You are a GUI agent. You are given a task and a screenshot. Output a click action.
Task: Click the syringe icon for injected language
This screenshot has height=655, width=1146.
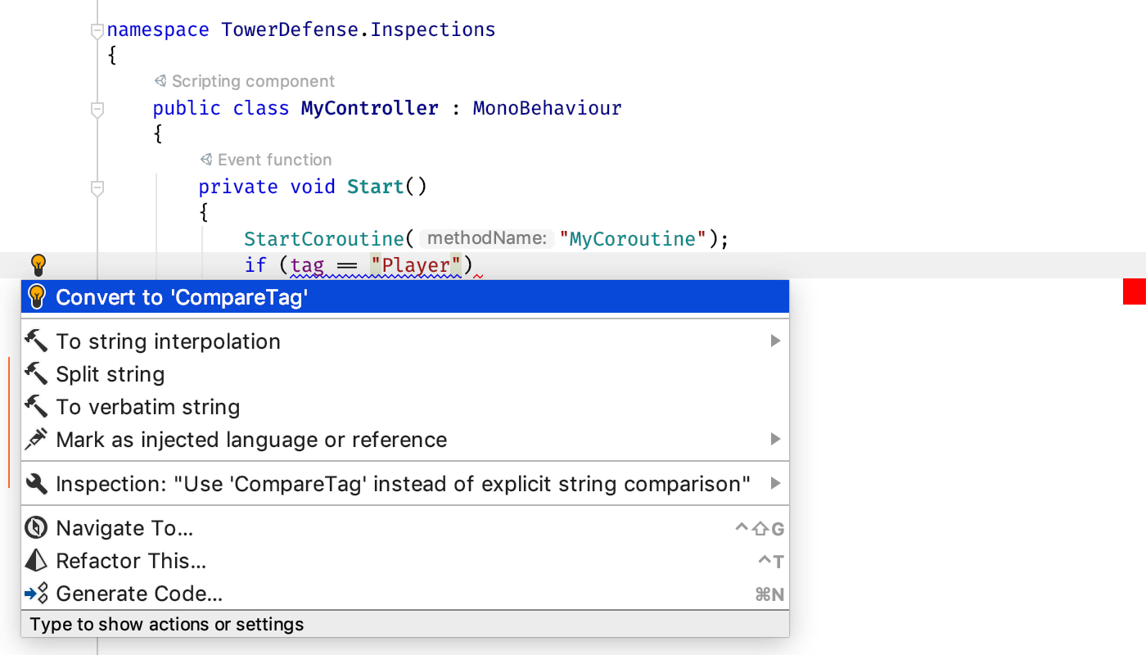36,440
